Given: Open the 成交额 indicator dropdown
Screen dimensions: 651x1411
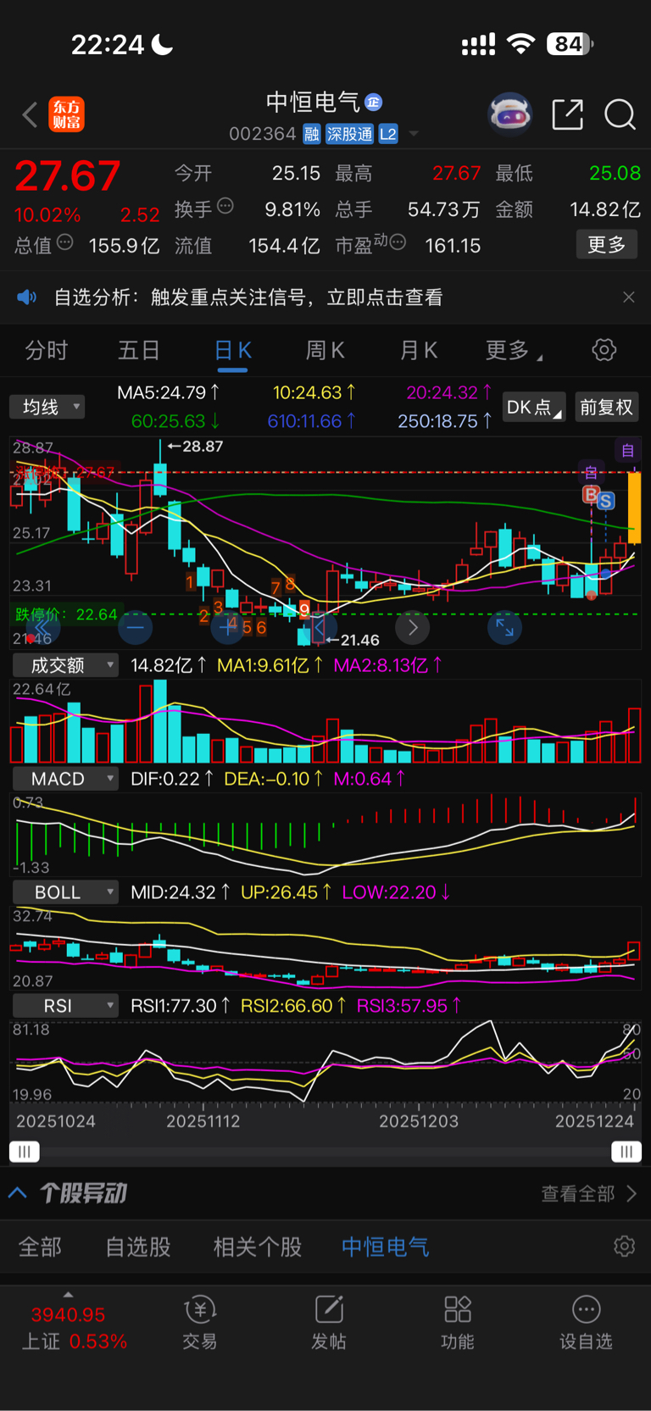Looking at the screenshot, I should click(x=64, y=665).
